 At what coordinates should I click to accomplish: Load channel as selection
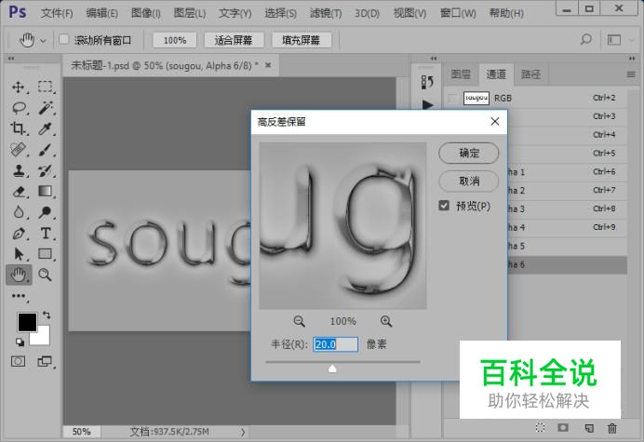pos(540,428)
